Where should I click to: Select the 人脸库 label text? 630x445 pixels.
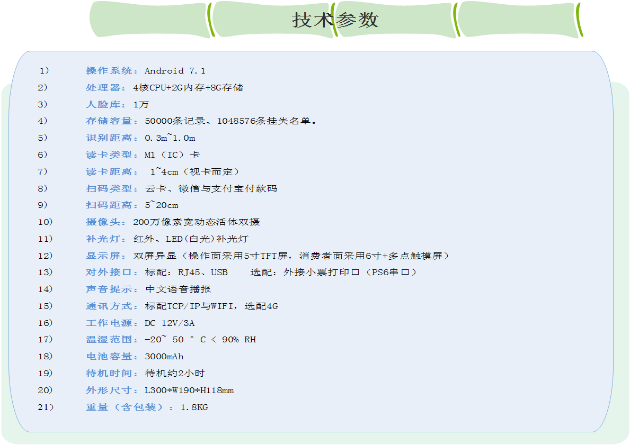(103, 104)
